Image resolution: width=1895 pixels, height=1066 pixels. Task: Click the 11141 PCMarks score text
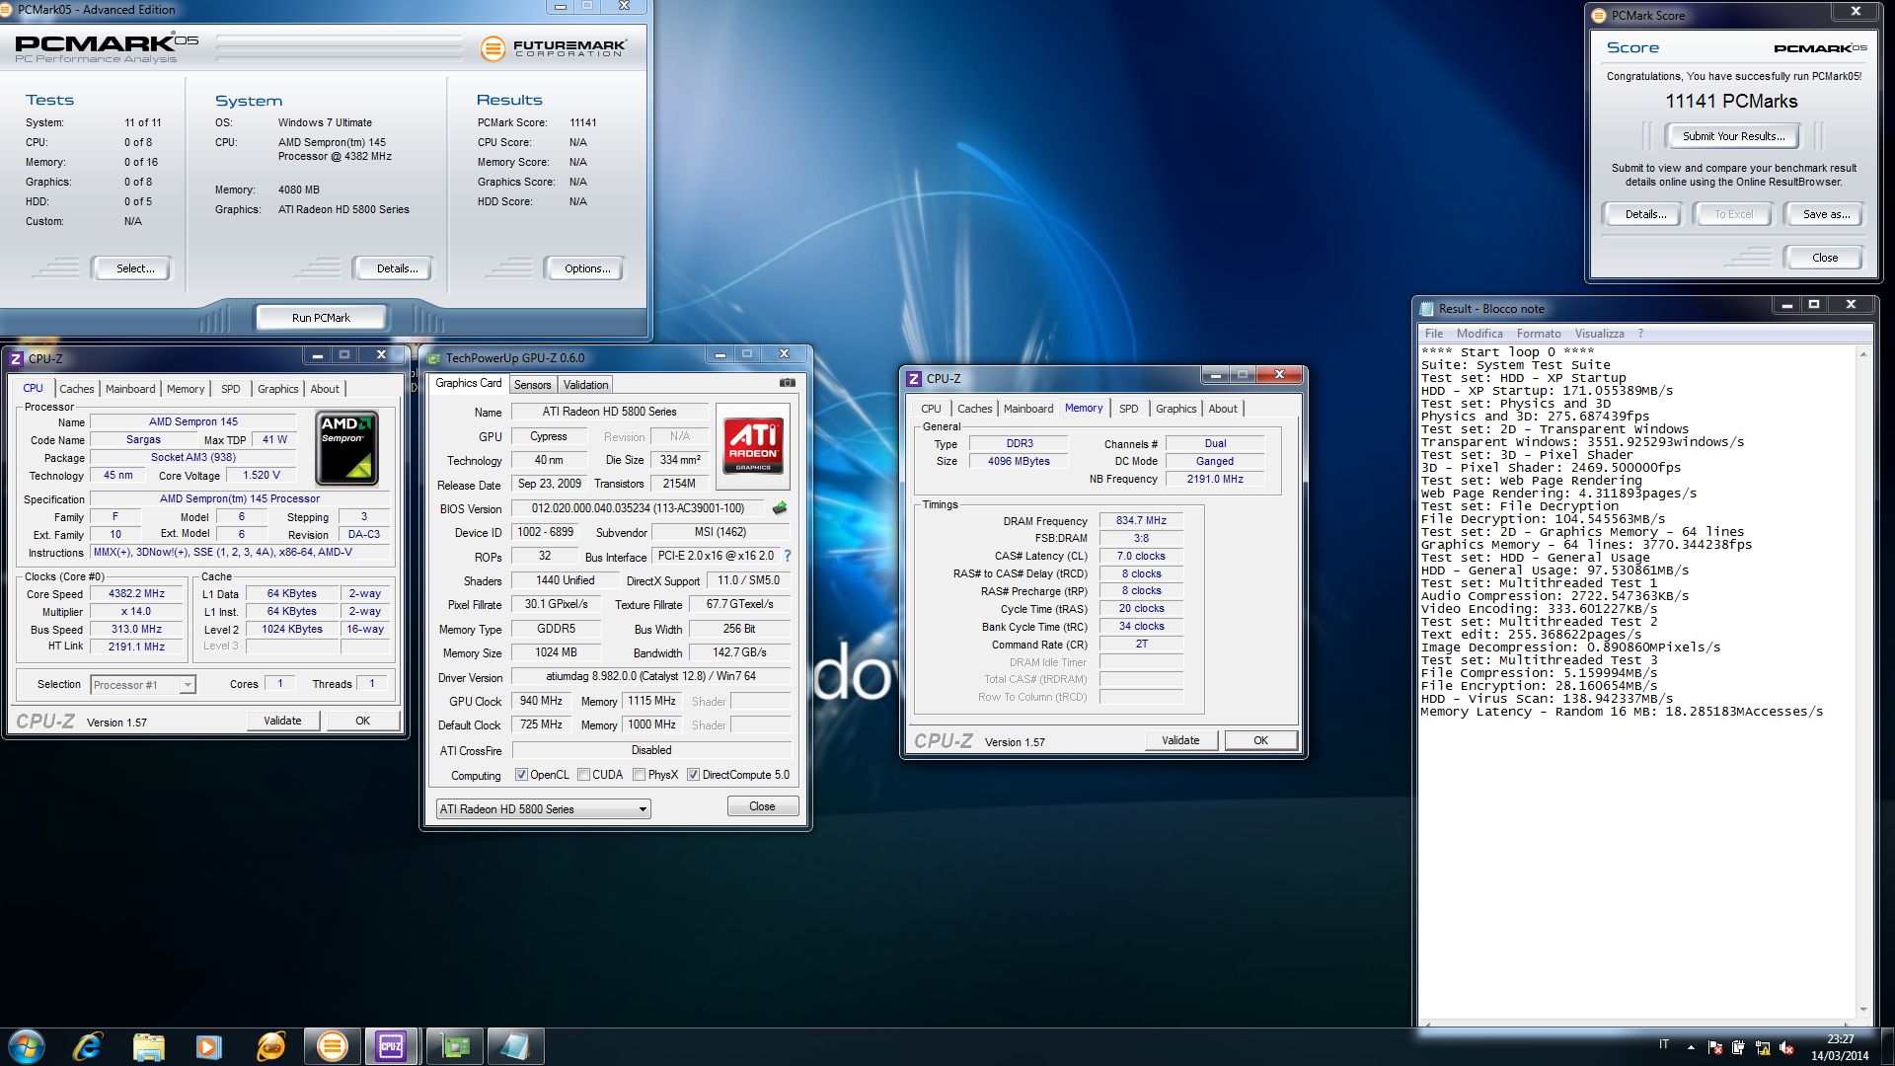coord(1731,102)
